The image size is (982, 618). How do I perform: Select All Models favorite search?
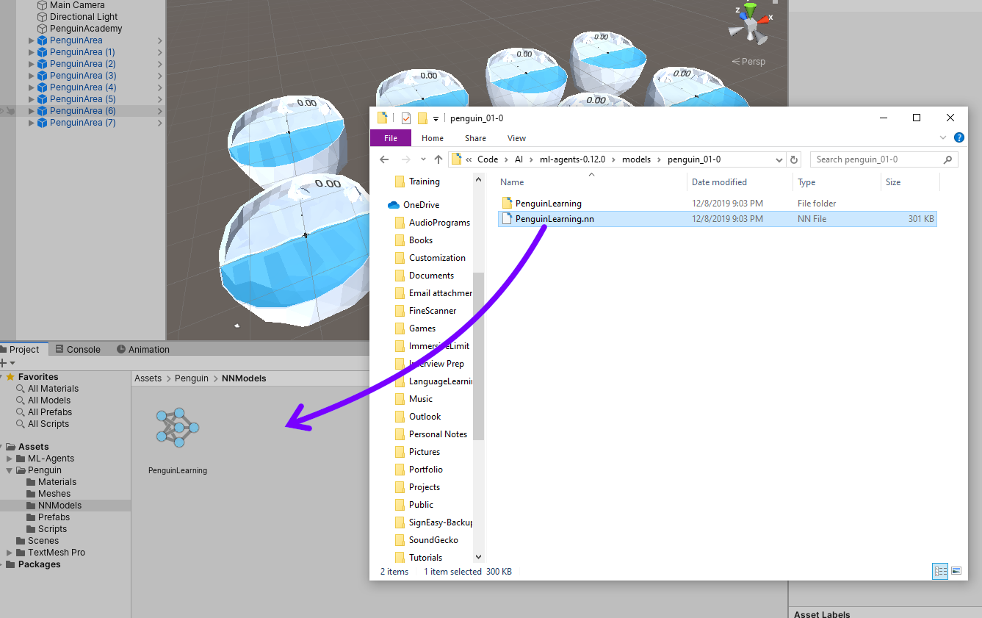click(x=49, y=400)
